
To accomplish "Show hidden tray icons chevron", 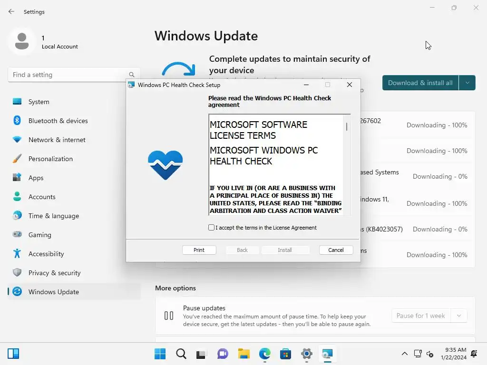I will pos(404,354).
